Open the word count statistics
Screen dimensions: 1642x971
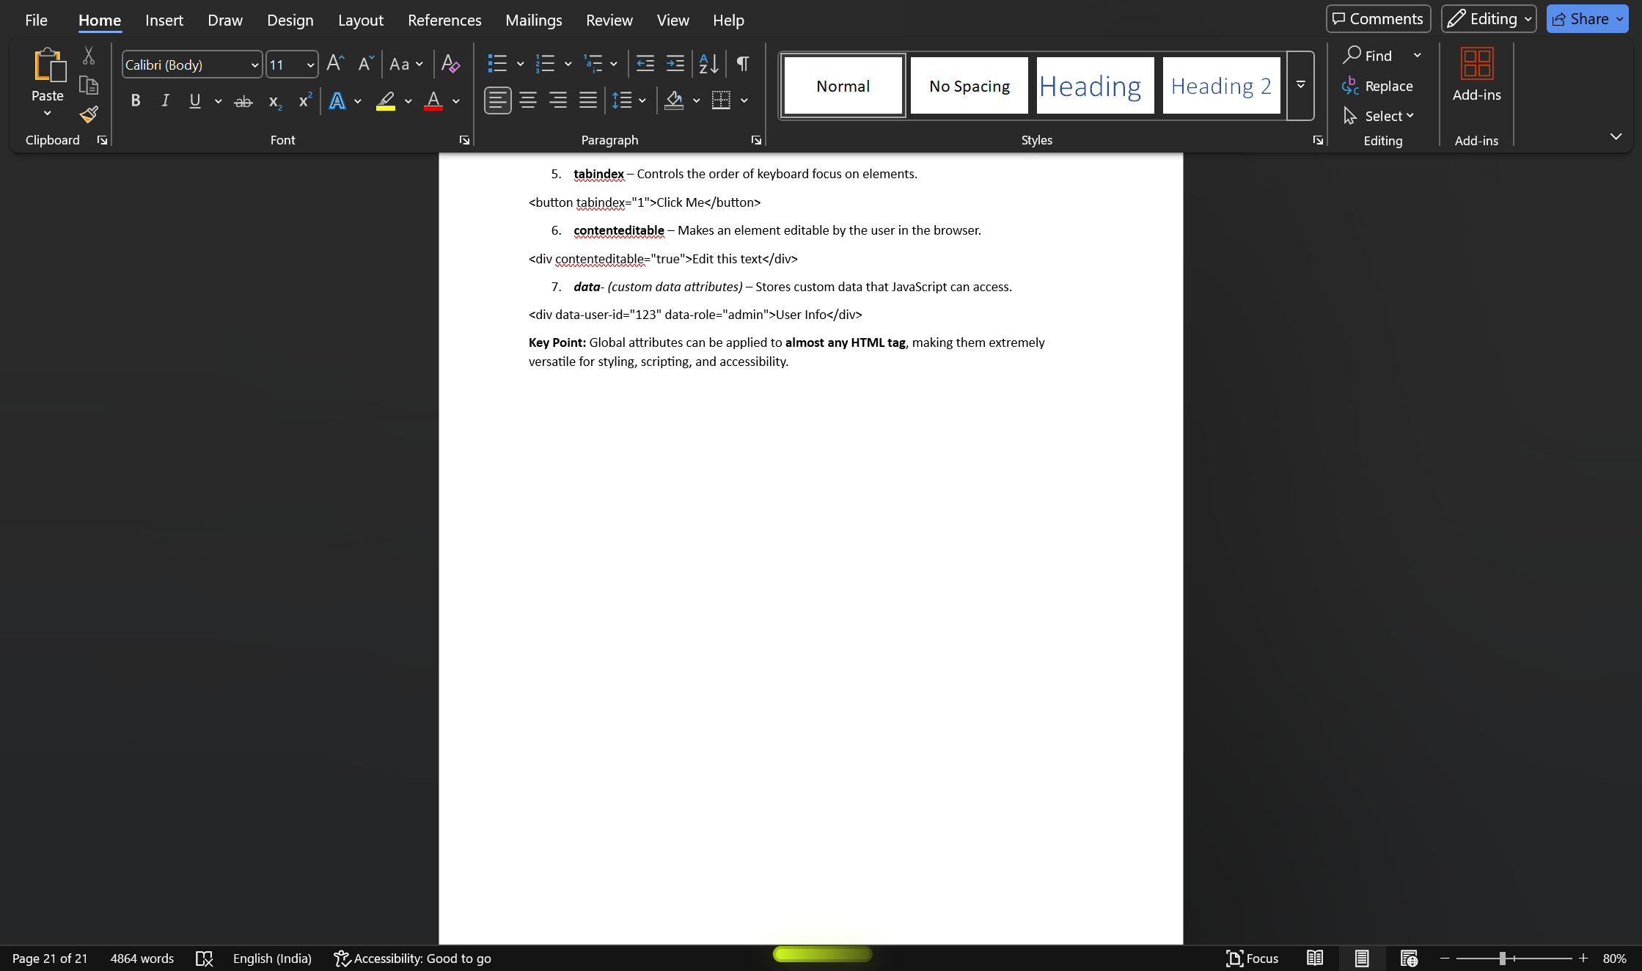pos(142,958)
